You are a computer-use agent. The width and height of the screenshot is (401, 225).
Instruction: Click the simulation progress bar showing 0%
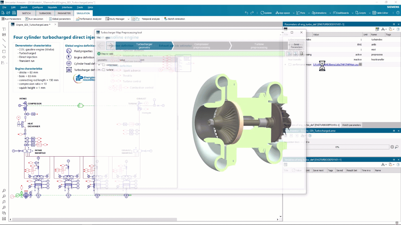[x=337, y=147]
